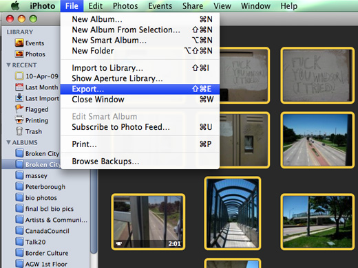Select the Printing printer icon
This screenshot has height=268, width=358.
pos(19,120)
